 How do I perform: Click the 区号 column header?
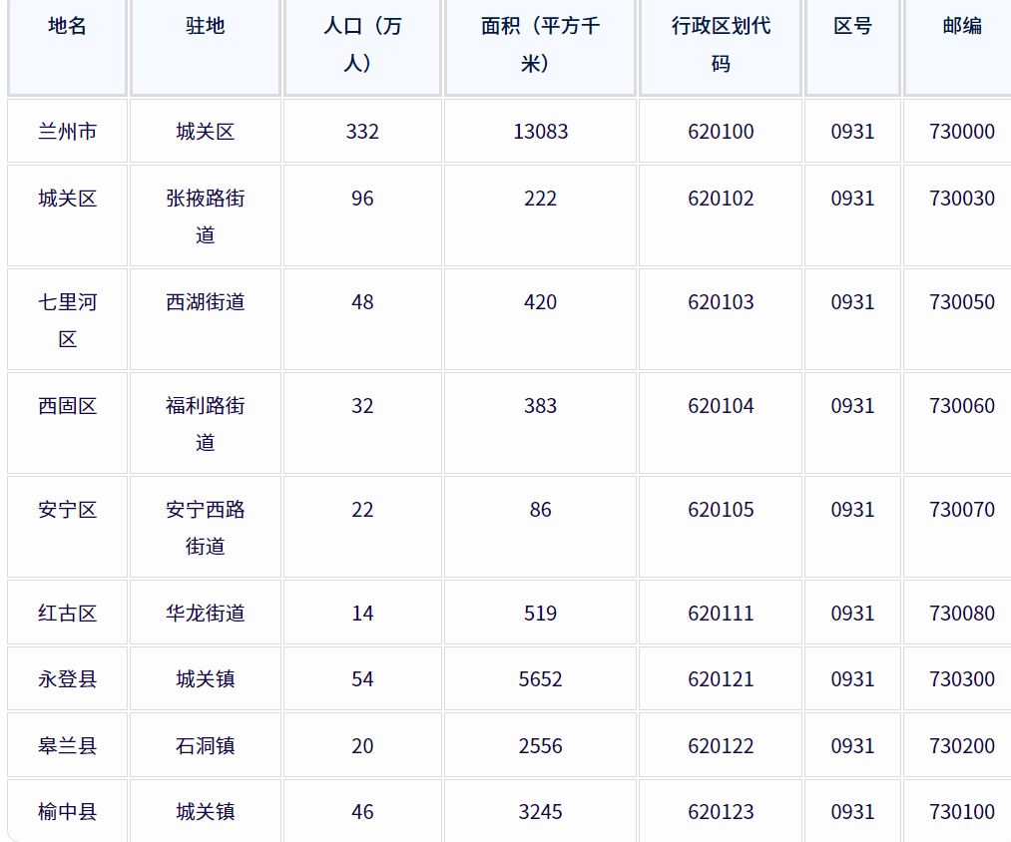(x=852, y=47)
